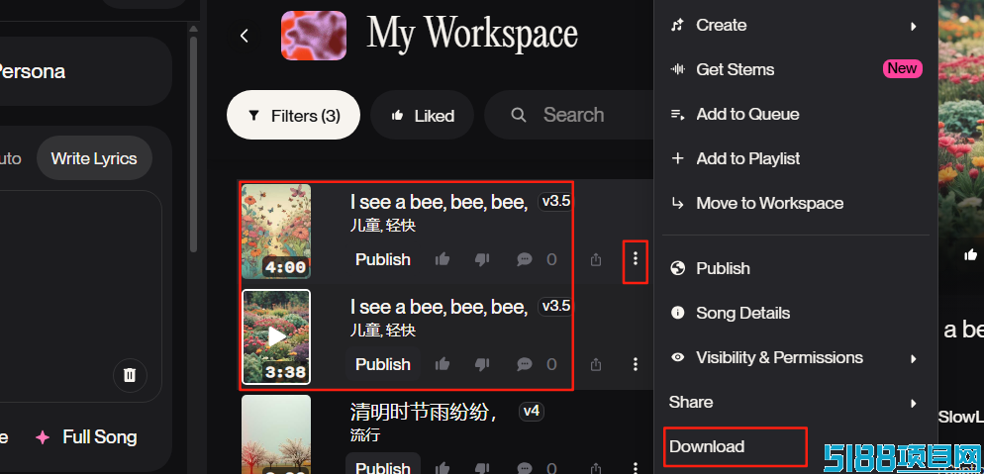This screenshot has height=474, width=984.
Task: Open the Filters (3) button
Action: (293, 116)
